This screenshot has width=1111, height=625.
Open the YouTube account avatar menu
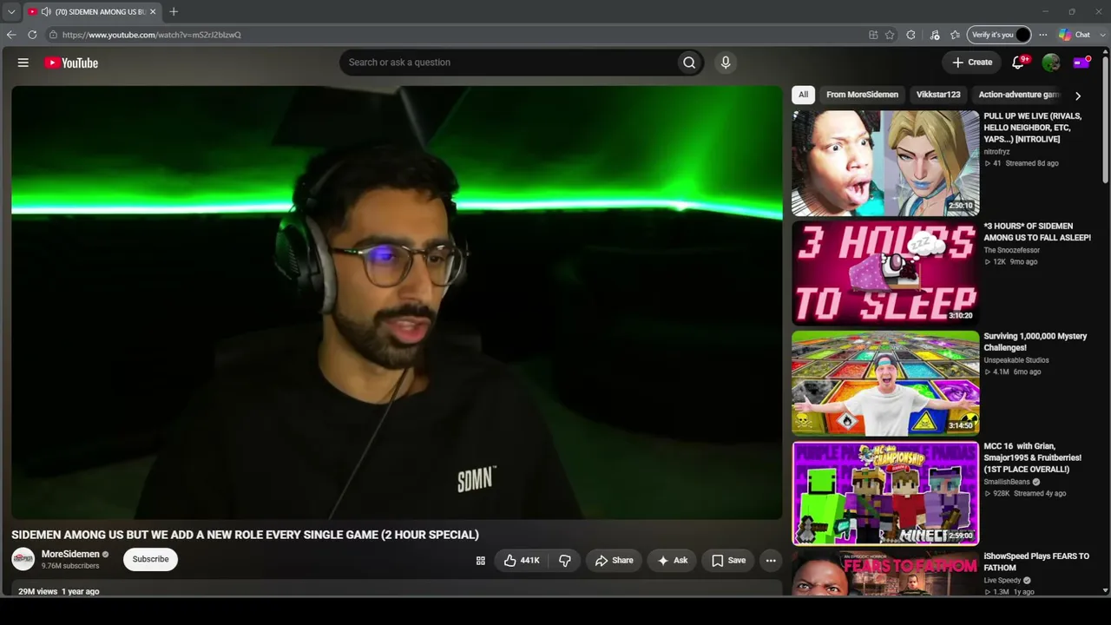1051,62
